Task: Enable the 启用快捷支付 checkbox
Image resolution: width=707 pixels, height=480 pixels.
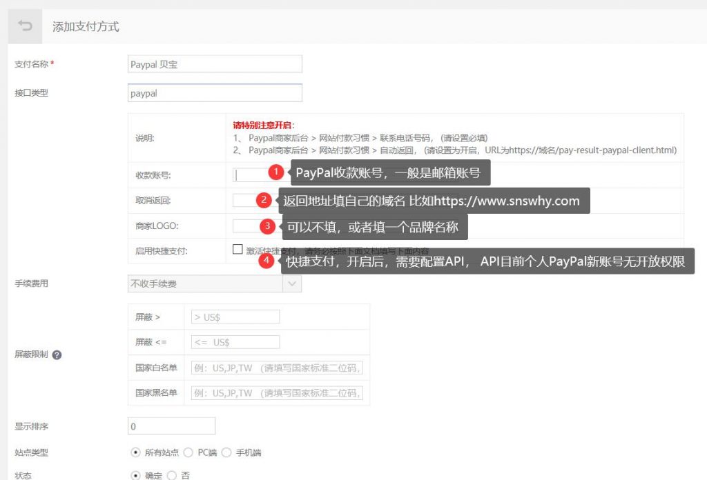Action: click(x=238, y=249)
